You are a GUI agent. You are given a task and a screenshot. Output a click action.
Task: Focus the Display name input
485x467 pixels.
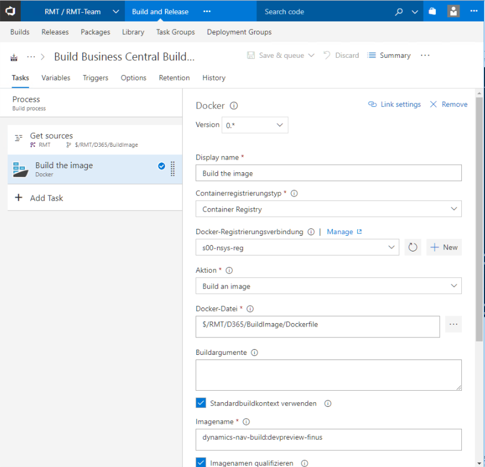[329, 173]
